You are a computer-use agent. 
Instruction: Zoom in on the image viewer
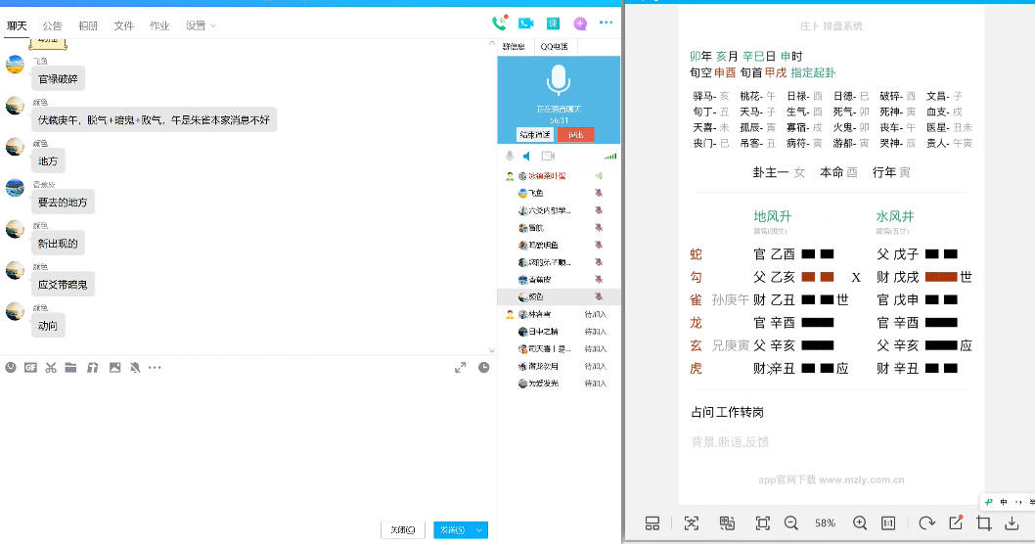[860, 523]
